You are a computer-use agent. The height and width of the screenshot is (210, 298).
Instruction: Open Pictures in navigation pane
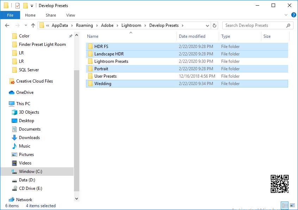pos(26,154)
